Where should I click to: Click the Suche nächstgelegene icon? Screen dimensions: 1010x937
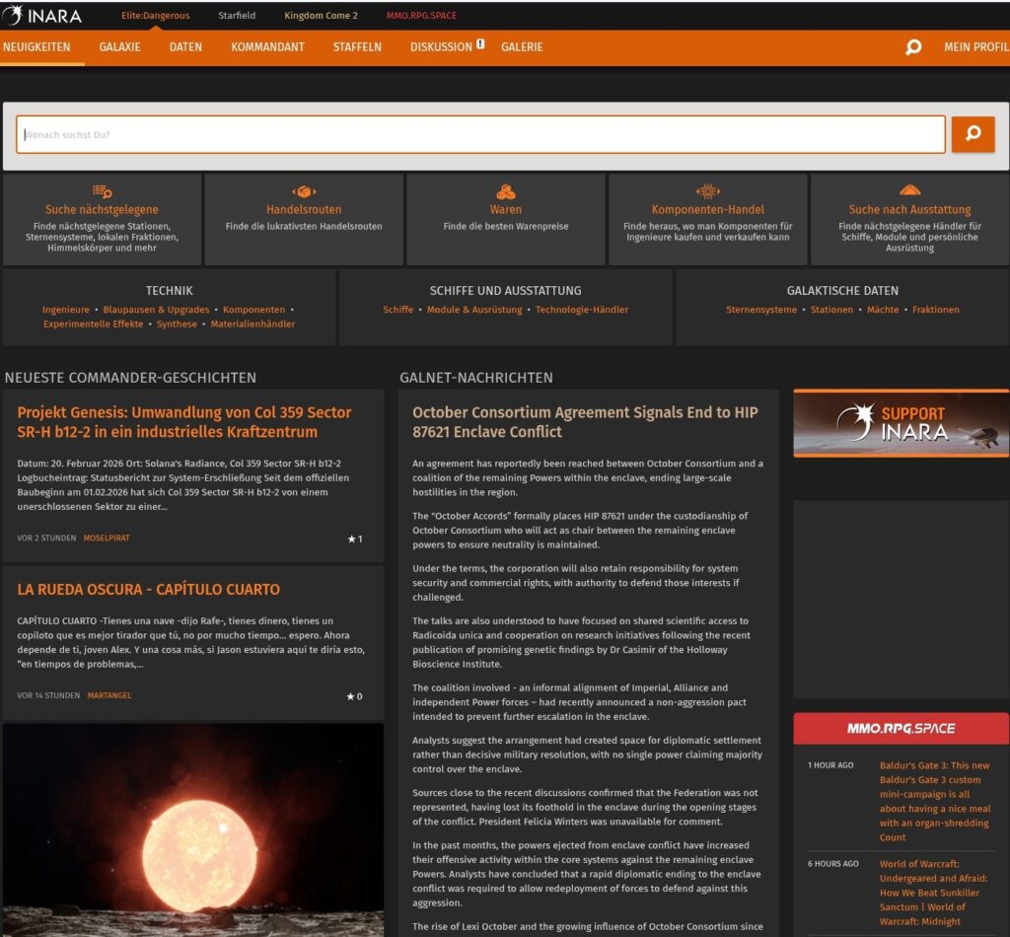pos(102,191)
